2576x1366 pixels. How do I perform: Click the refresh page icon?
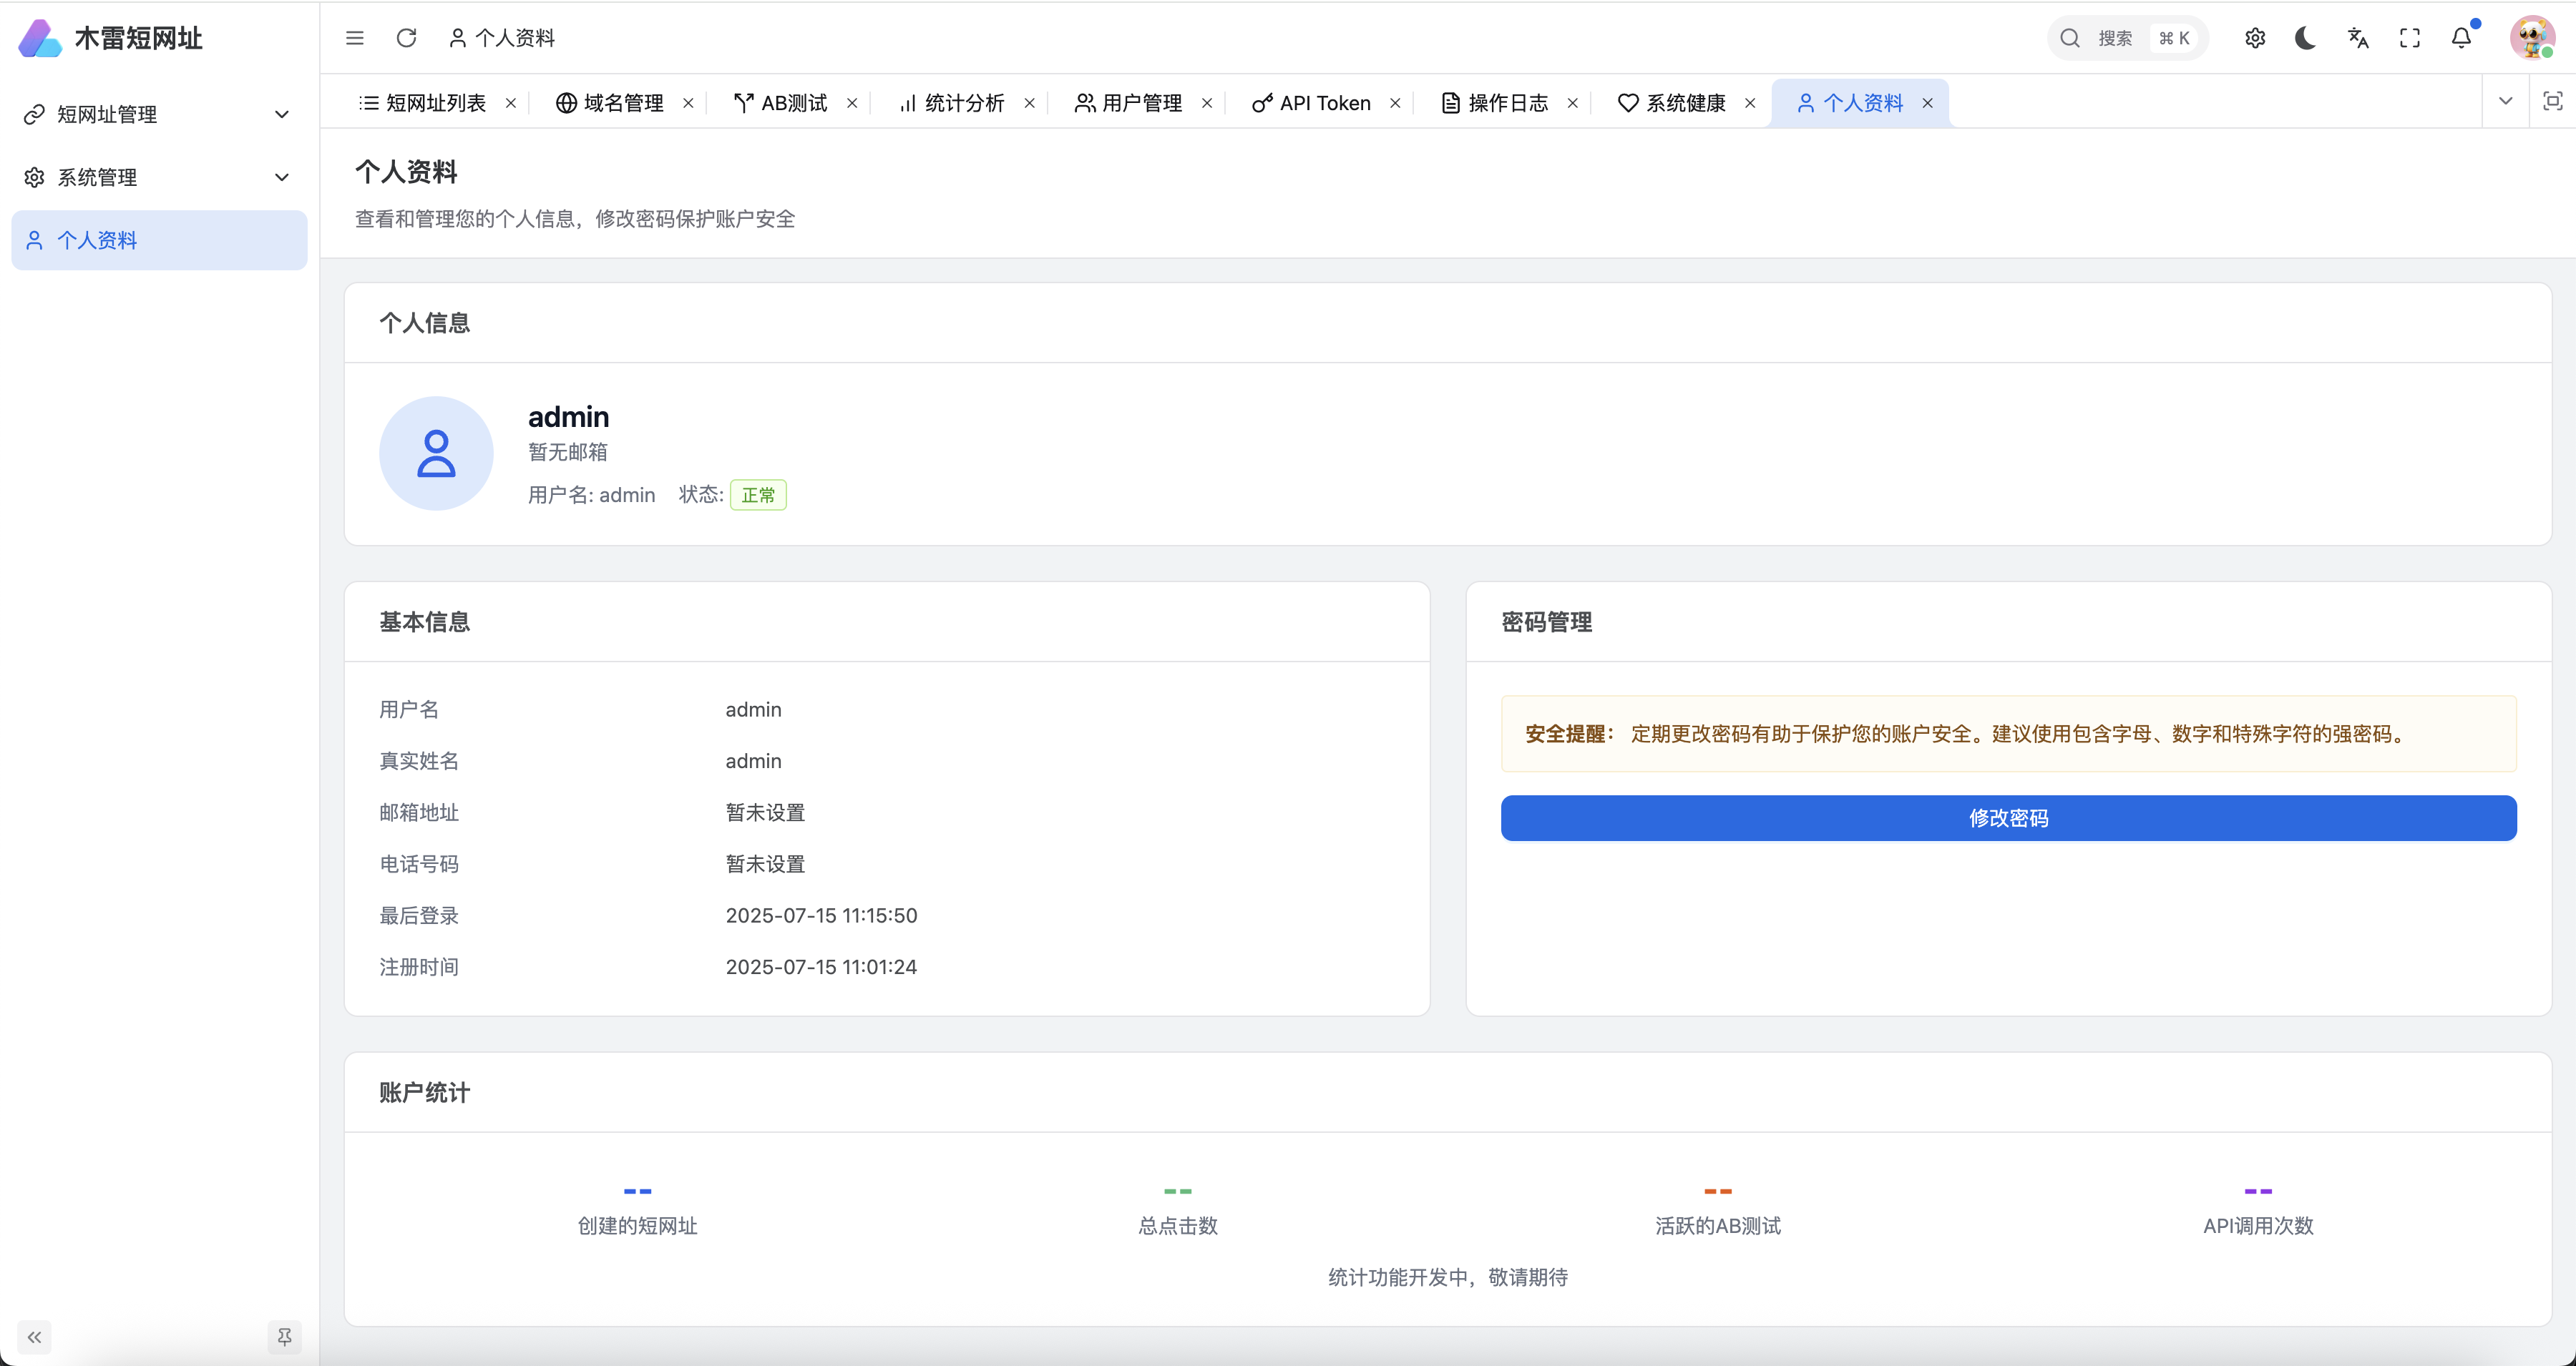click(x=406, y=38)
